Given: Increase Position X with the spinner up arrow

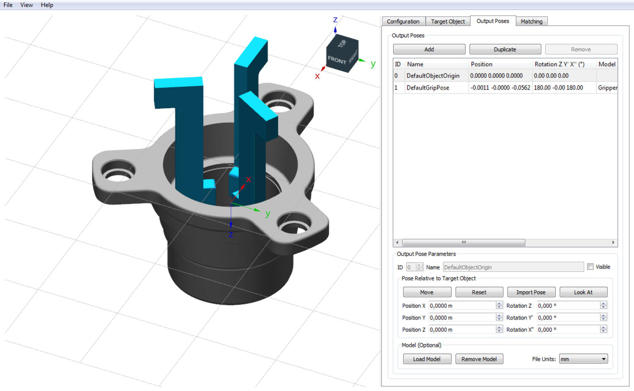Looking at the screenshot, I should coord(499,304).
